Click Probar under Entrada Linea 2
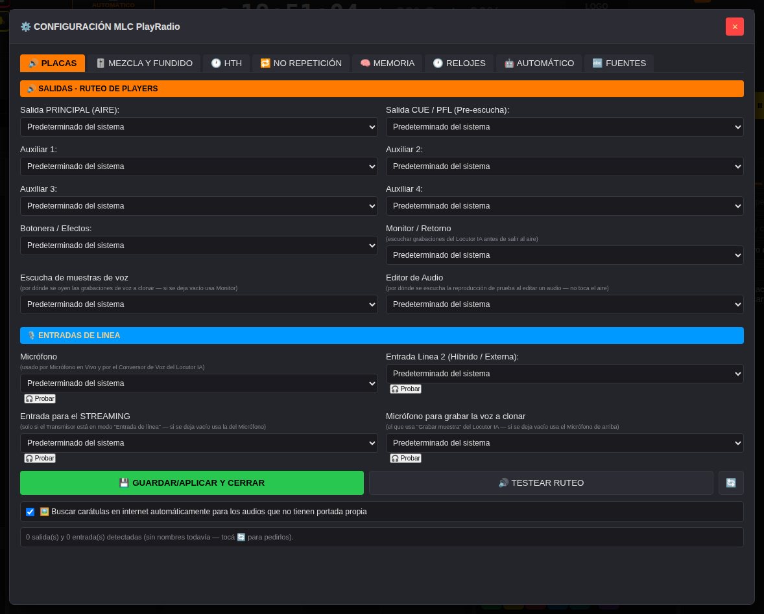 point(405,389)
